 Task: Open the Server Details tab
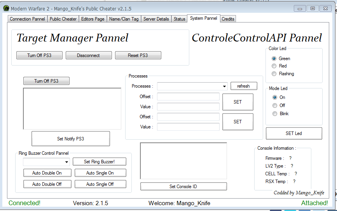click(x=156, y=19)
